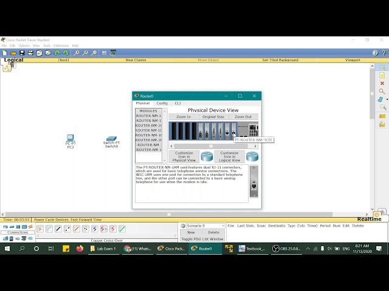Viewport: 389px width, 291px height.
Task: Open the Packet Tracer info icon
Action: click(375, 53)
